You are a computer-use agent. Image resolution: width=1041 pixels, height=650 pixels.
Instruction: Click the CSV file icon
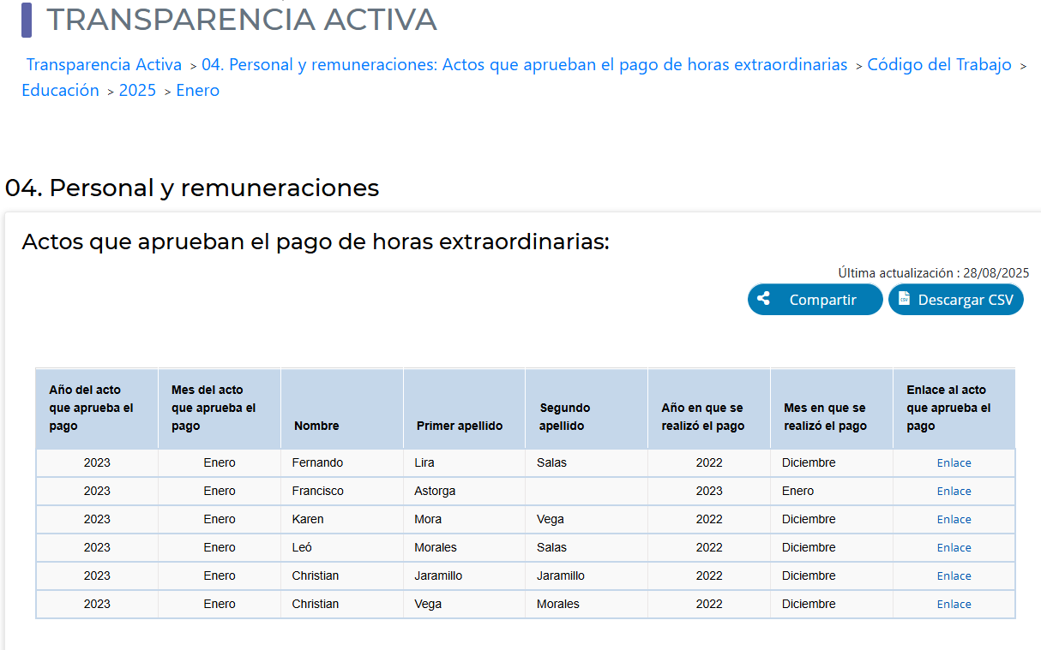click(904, 299)
